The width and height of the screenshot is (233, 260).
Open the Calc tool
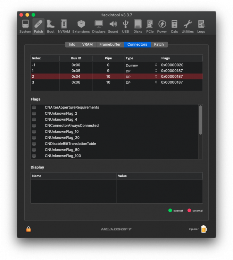point(174,26)
